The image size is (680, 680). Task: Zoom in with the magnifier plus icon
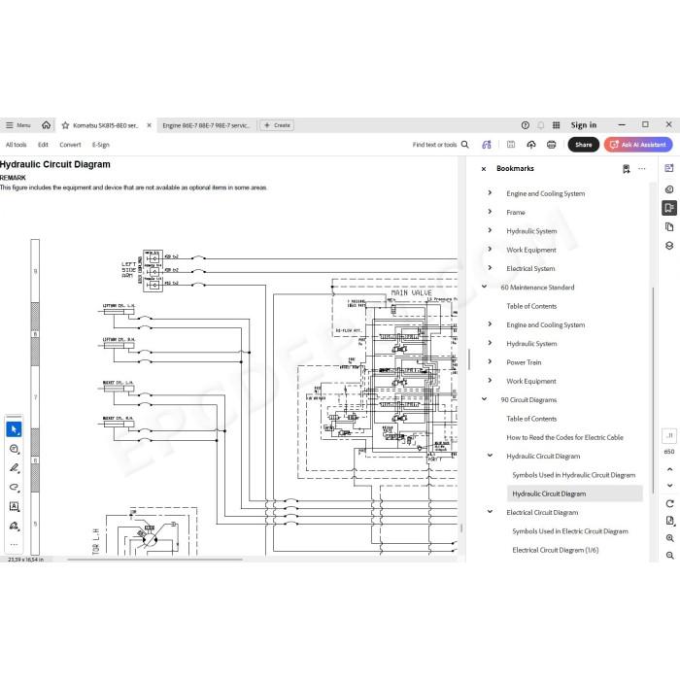pyautogui.click(x=670, y=538)
